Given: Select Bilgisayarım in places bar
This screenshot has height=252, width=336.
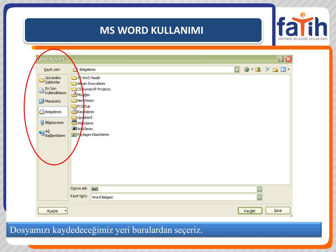Looking at the screenshot, I should pos(53,123).
